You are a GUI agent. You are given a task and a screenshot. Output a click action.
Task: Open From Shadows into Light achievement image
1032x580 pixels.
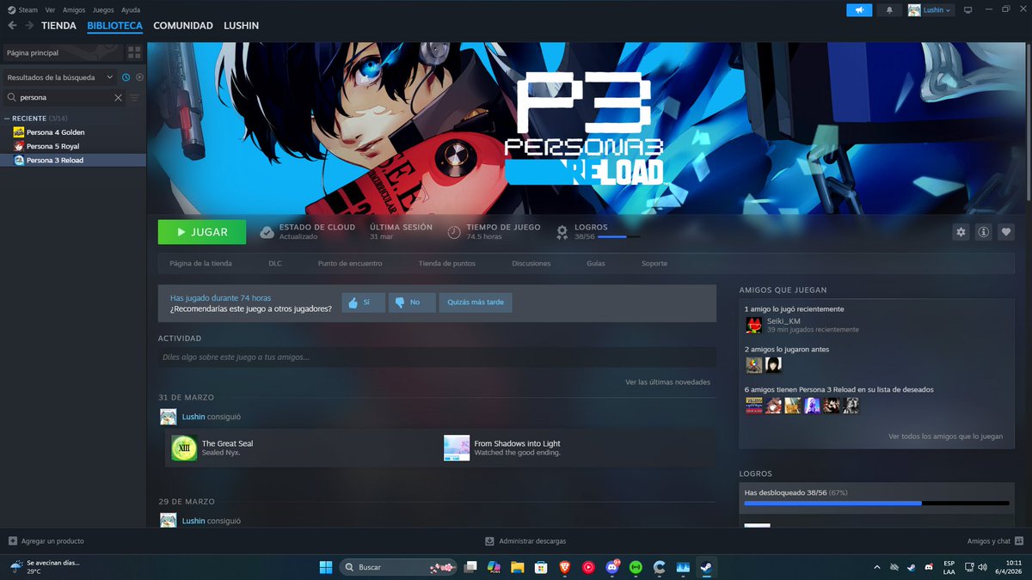457,448
